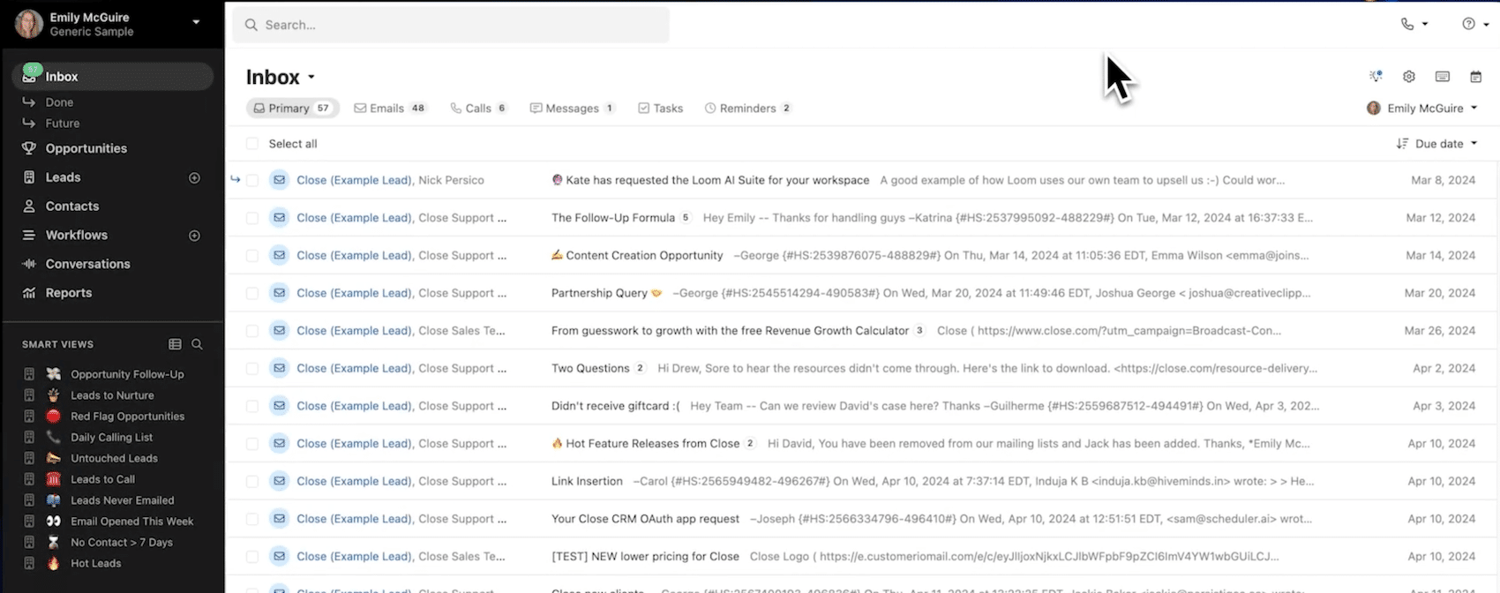Switch to the Tasks tab

pos(660,109)
